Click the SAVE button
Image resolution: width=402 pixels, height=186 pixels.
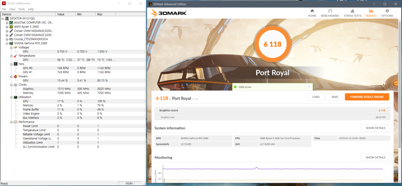point(335,97)
